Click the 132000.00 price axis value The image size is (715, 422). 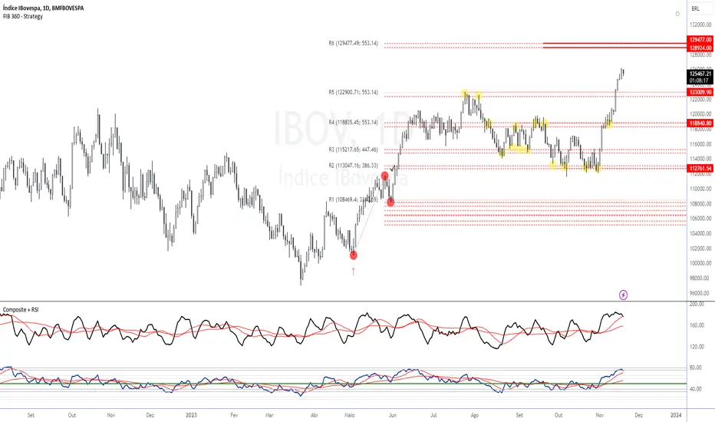tap(701, 25)
